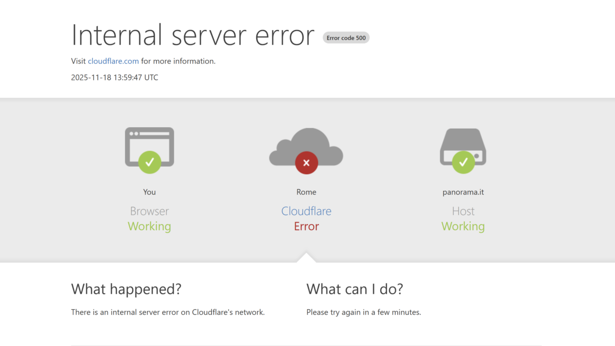Click the timestamp 2025-11-18 13:59:47 UTC
Screen dimensions: 615x346
[x=114, y=77]
